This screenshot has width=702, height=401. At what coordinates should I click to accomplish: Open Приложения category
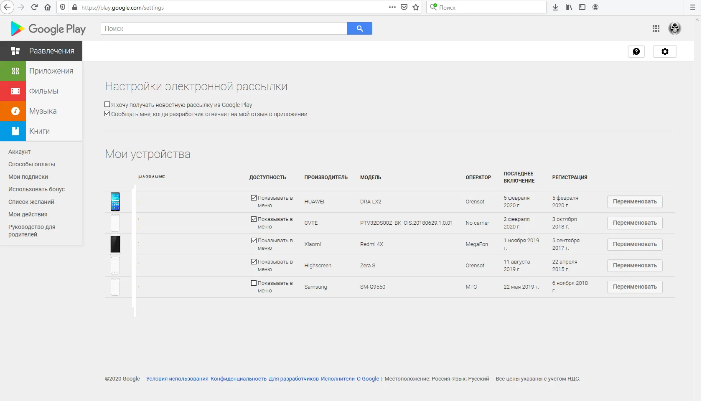point(41,71)
